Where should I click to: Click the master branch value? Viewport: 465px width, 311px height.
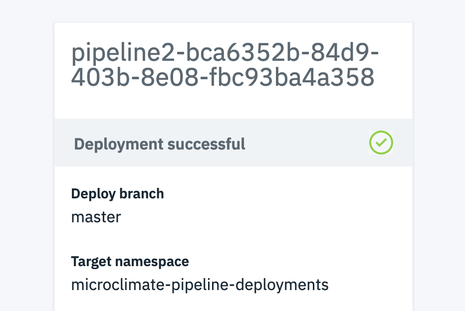[x=96, y=217]
